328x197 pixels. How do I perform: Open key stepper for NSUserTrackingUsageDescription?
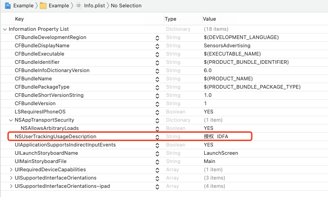157,136
